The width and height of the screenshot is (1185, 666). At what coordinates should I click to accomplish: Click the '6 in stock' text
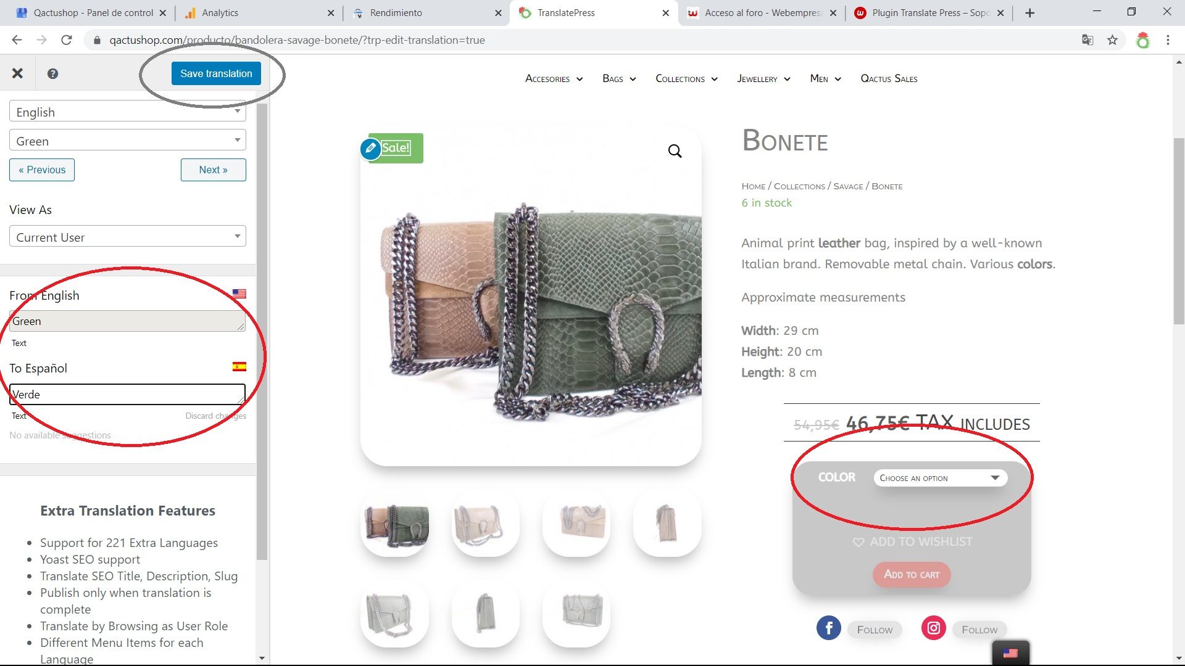(767, 203)
